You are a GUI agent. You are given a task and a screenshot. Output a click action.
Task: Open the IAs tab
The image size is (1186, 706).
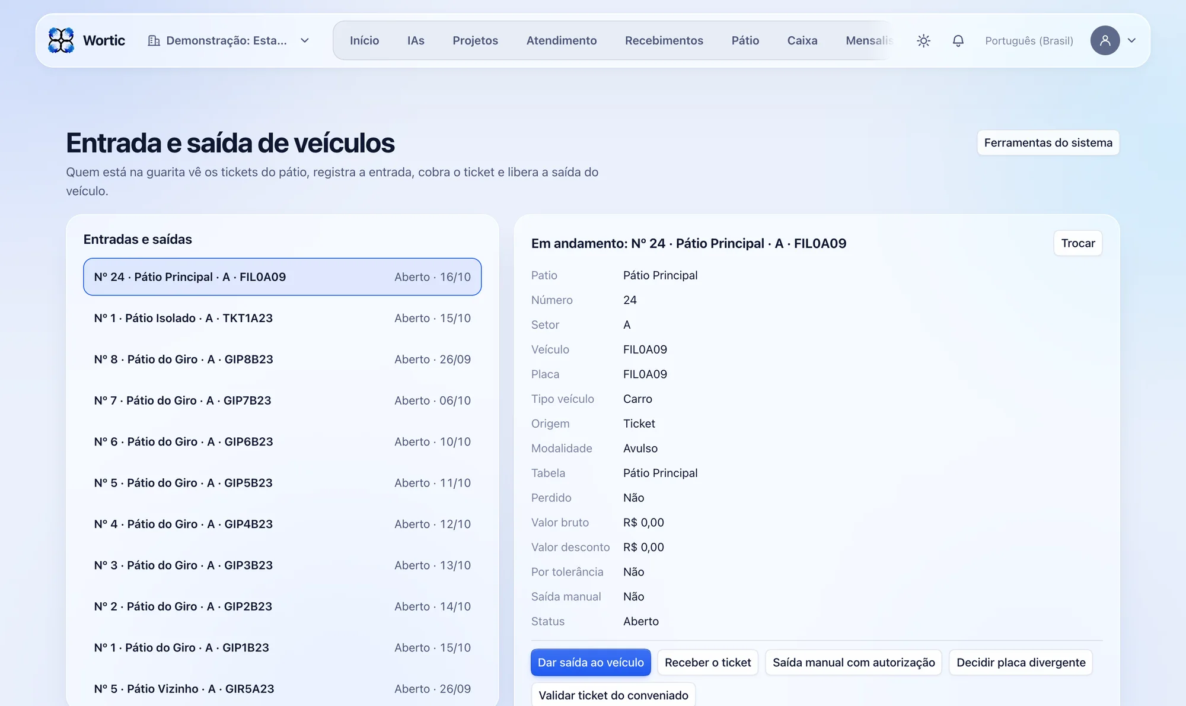tap(416, 40)
